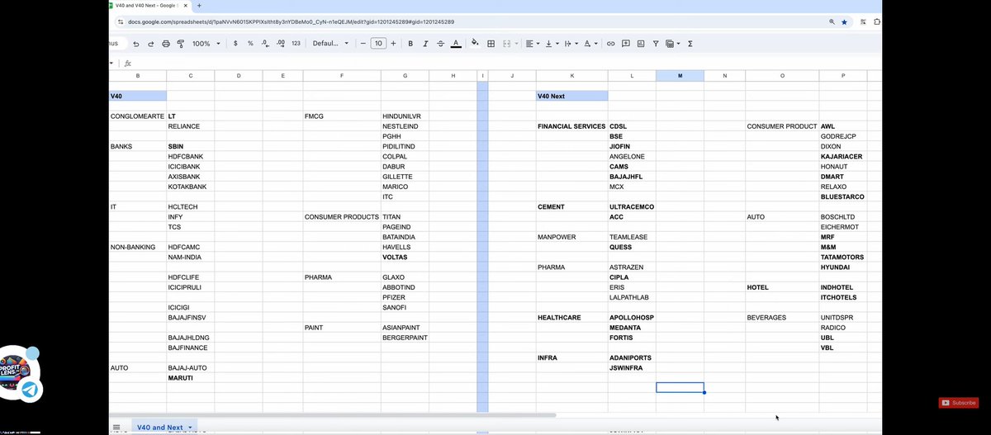991x435 pixels.
Task: Open the zoom 100% dropdown
Action: (205, 44)
